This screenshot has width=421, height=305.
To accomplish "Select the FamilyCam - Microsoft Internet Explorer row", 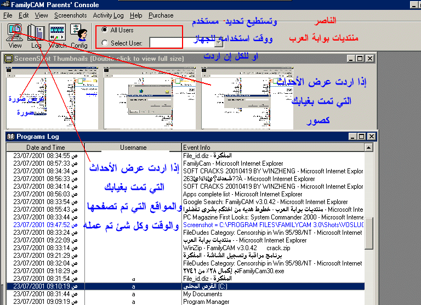I will pyautogui.click(x=185, y=163).
